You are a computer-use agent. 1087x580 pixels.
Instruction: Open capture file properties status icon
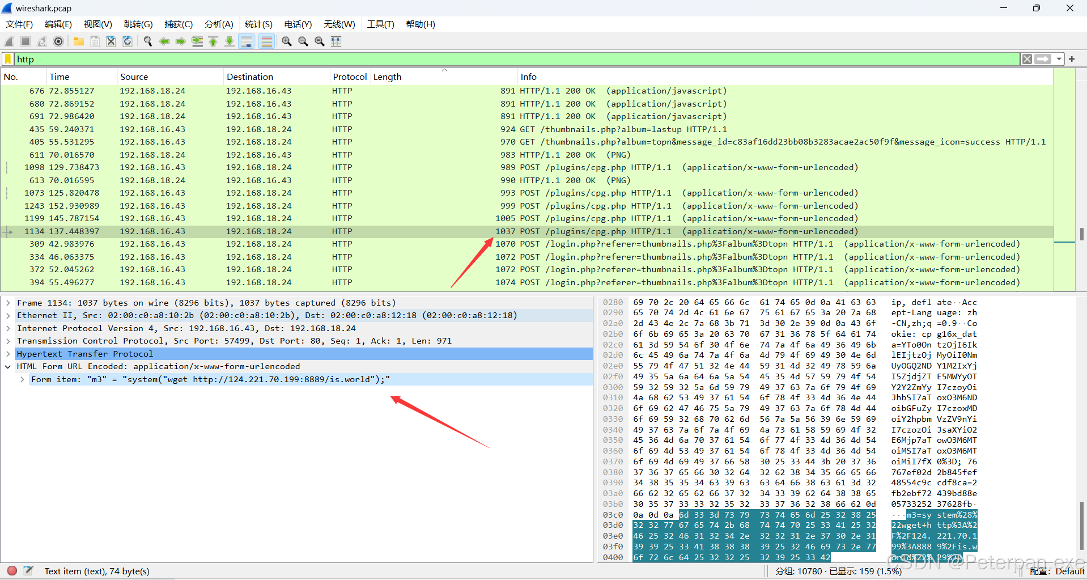(x=28, y=570)
